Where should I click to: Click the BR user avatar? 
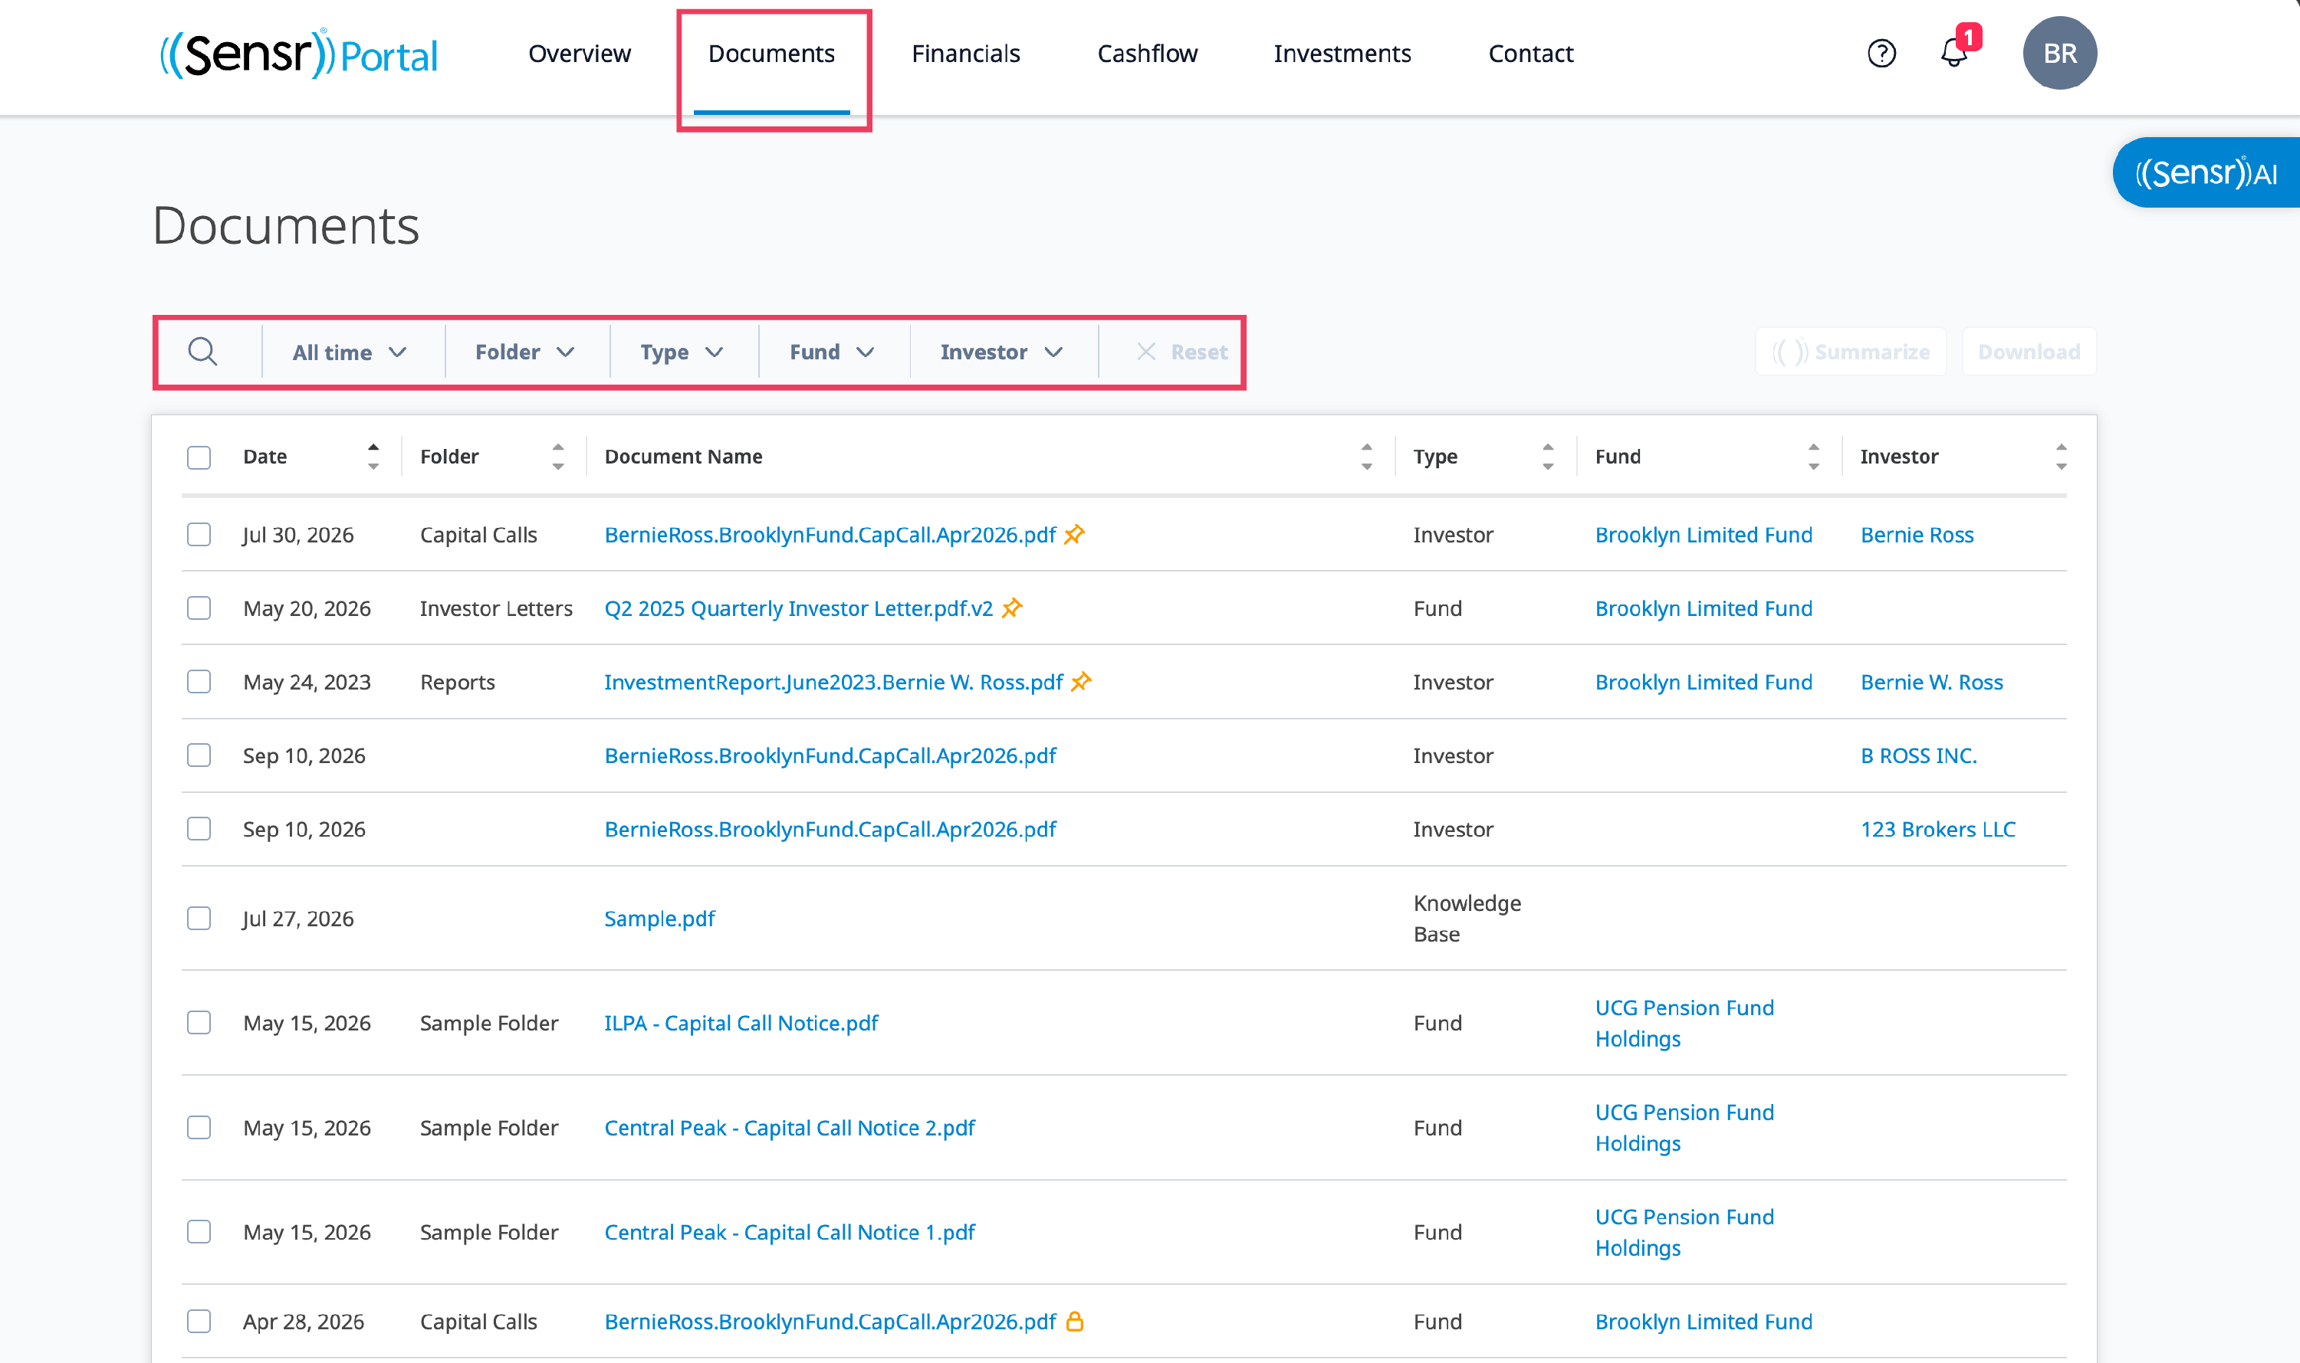(x=2059, y=54)
